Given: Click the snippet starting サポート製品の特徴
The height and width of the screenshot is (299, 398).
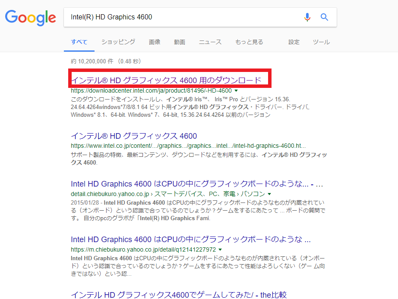Looking at the screenshot, I should pos(199,159).
